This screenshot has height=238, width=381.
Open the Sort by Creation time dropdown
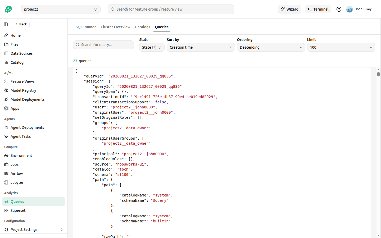click(201, 47)
